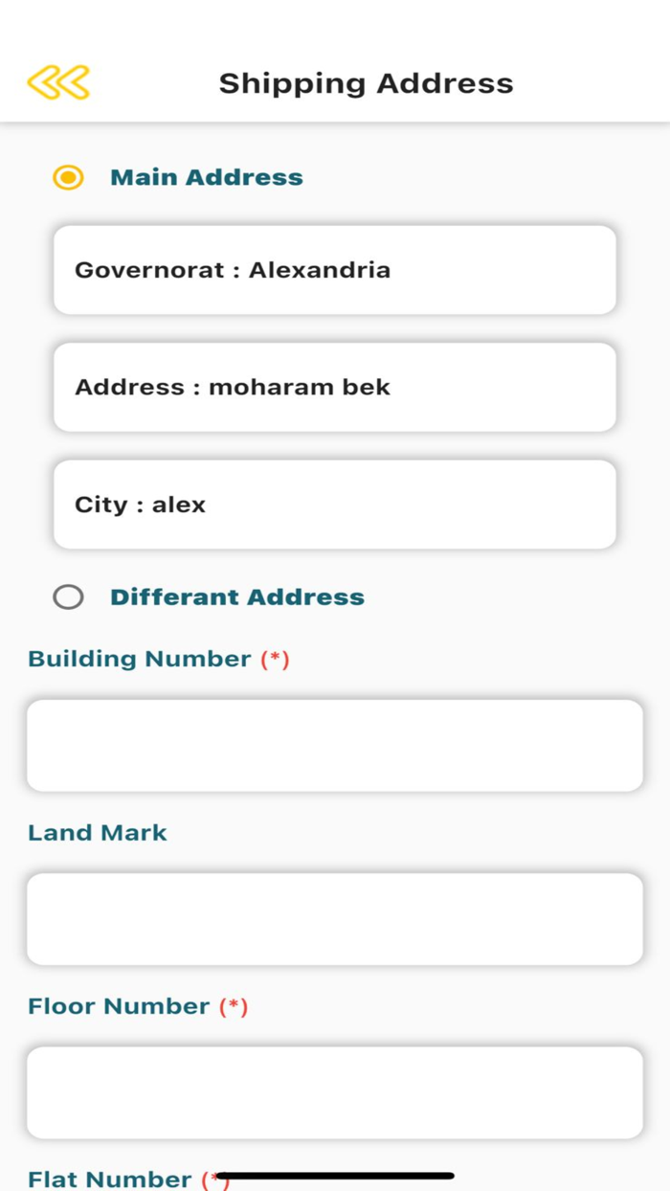
Task: Click inside the Building Number input
Action: [x=335, y=745]
